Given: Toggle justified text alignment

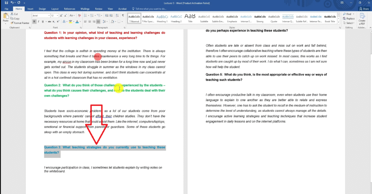Looking at the screenshot, I should (98, 22).
